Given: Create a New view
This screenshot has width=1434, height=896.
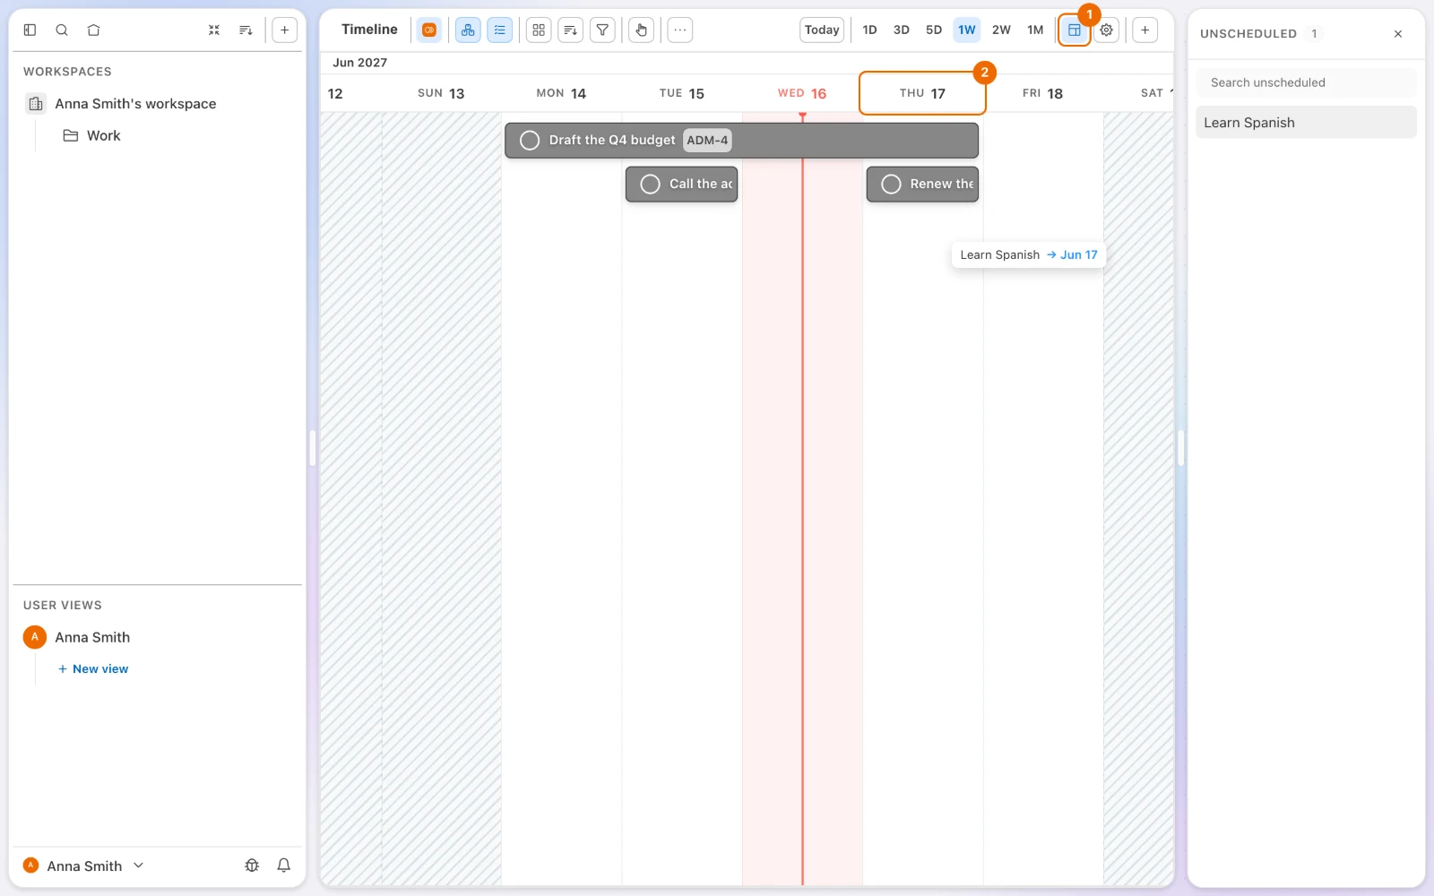Looking at the screenshot, I should 93,669.
